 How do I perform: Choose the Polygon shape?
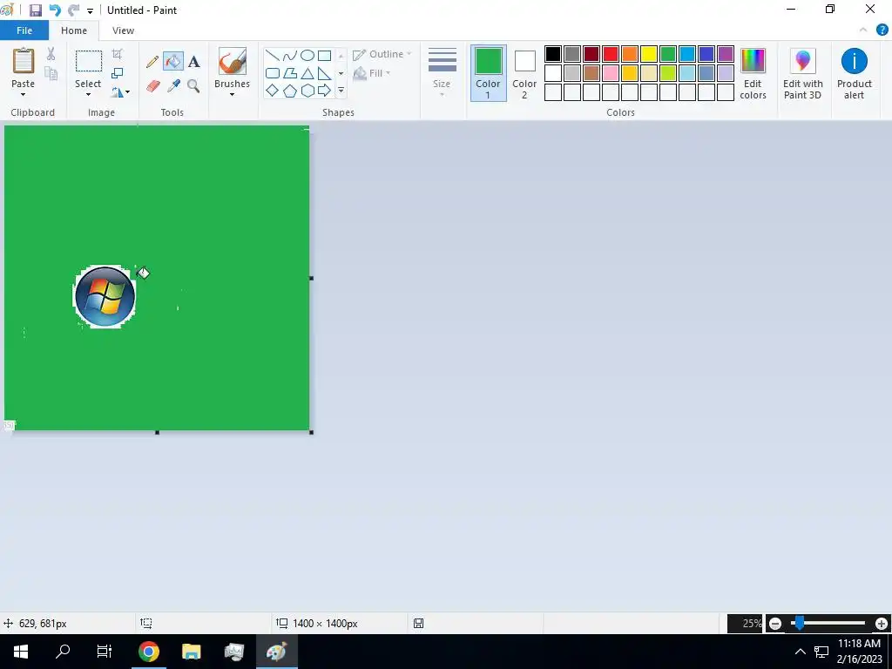pos(290,73)
